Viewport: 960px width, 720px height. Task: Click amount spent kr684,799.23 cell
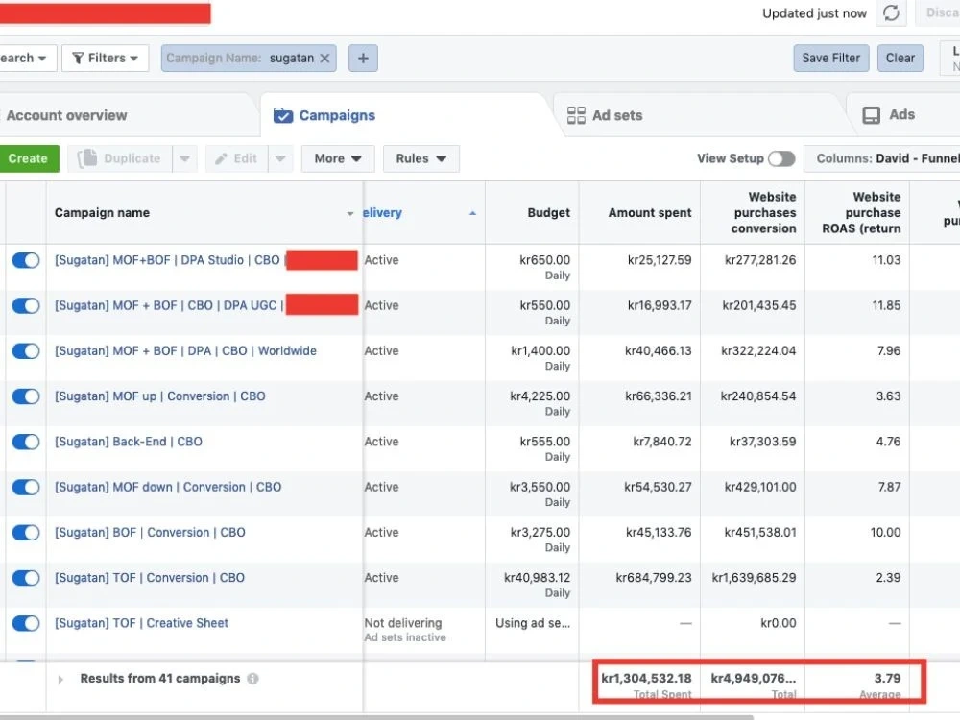pos(653,577)
